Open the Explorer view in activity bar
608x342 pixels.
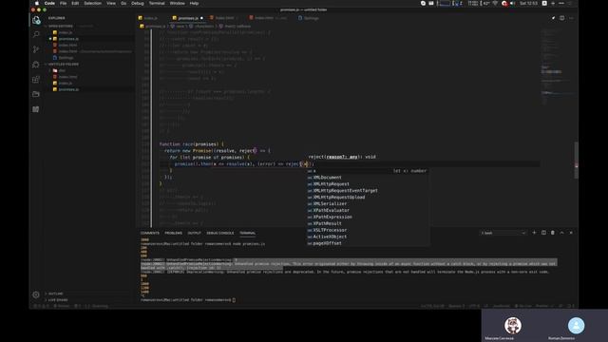(x=36, y=20)
